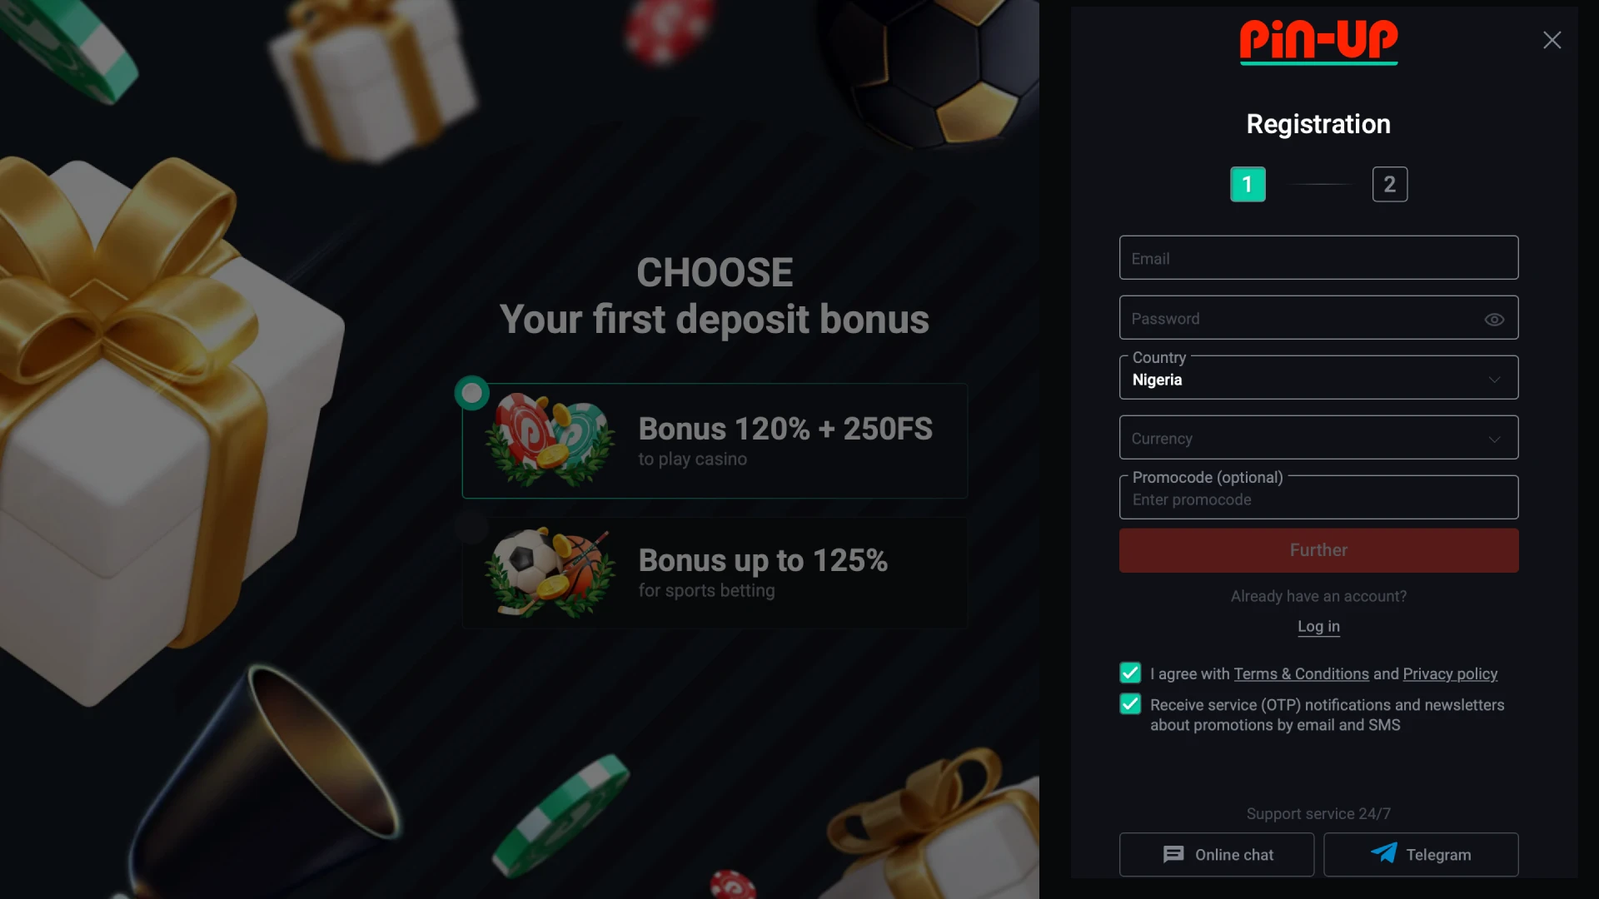The width and height of the screenshot is (1599, 899).
Task: Uncheck the newsletters and SMS notifications checkbox
Action: (1130, 704)
